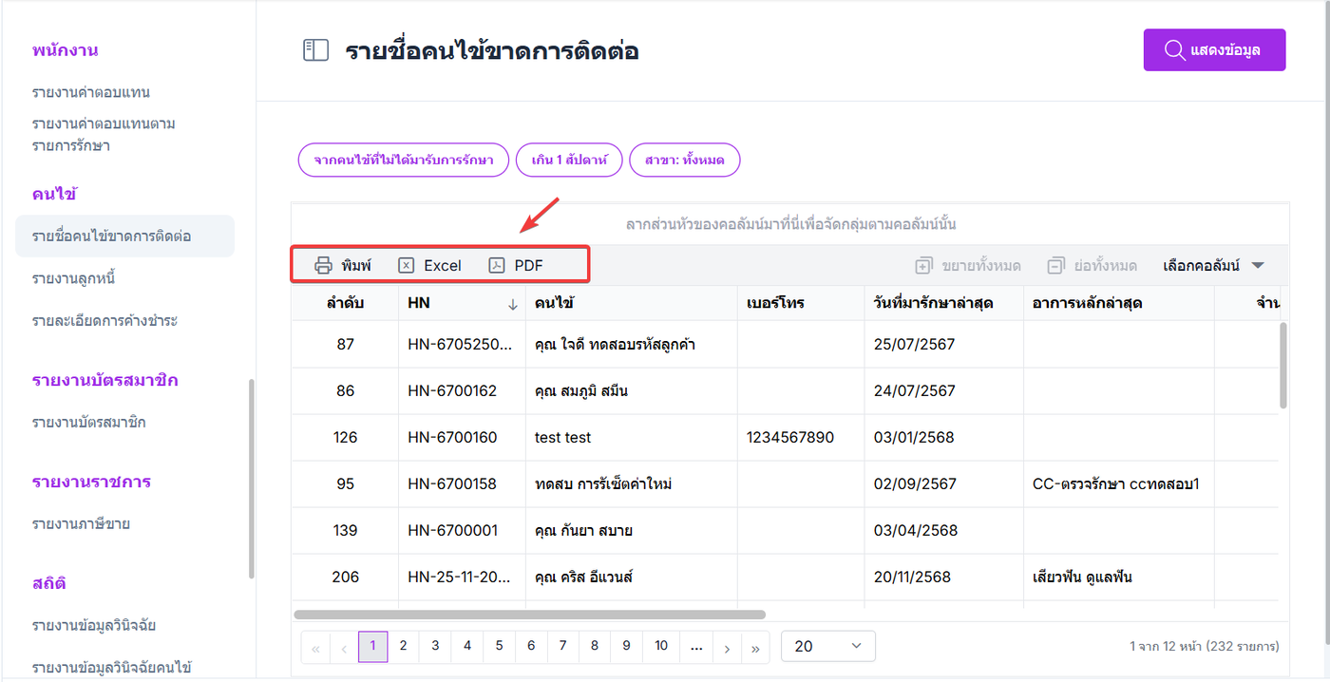Click the PDF export icon
The image size is (1330, 682).
tap(497, 266)
